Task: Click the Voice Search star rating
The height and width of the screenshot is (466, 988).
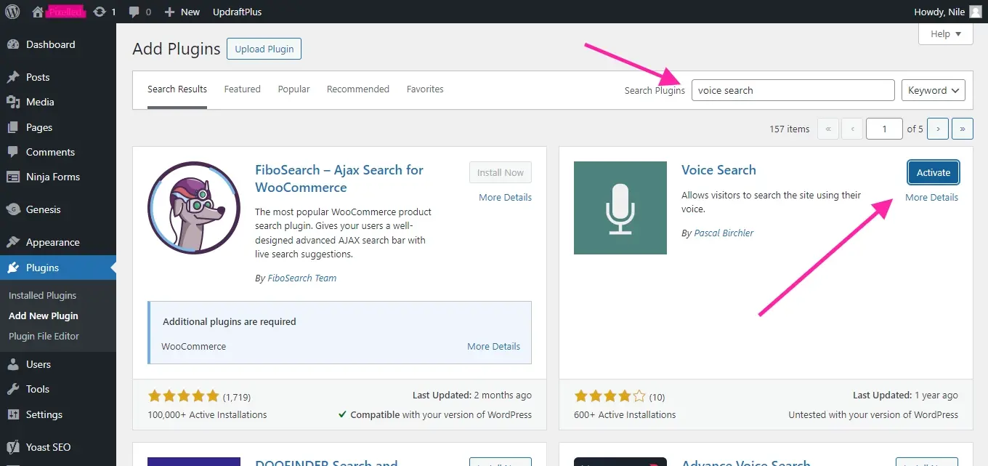Action: (x=610, y=396)
